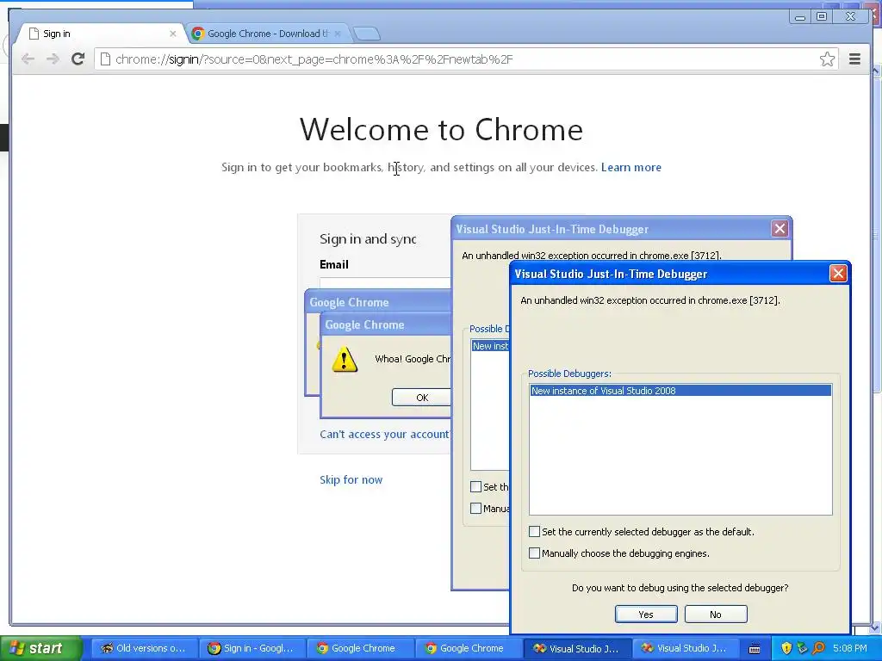The height and width of the screenshot is (661, 882).
Task: Click the page icon in the address bar
Action: (x=105, y=59)
